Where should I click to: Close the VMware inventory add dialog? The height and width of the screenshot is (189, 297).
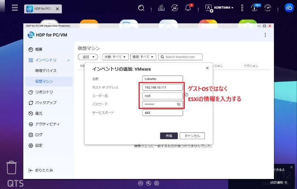coord(207,68)
